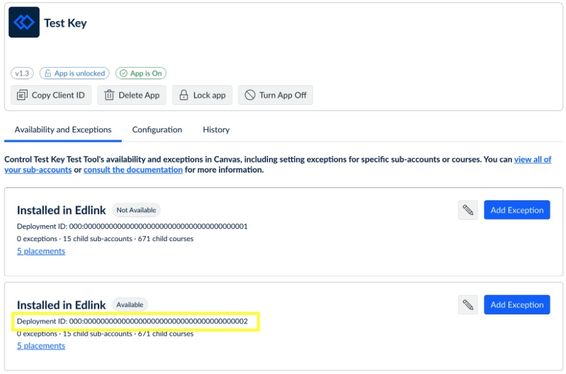Click the v1.3 version pill
The height and width of the screenshot is (374, 566).
point(22,73)
